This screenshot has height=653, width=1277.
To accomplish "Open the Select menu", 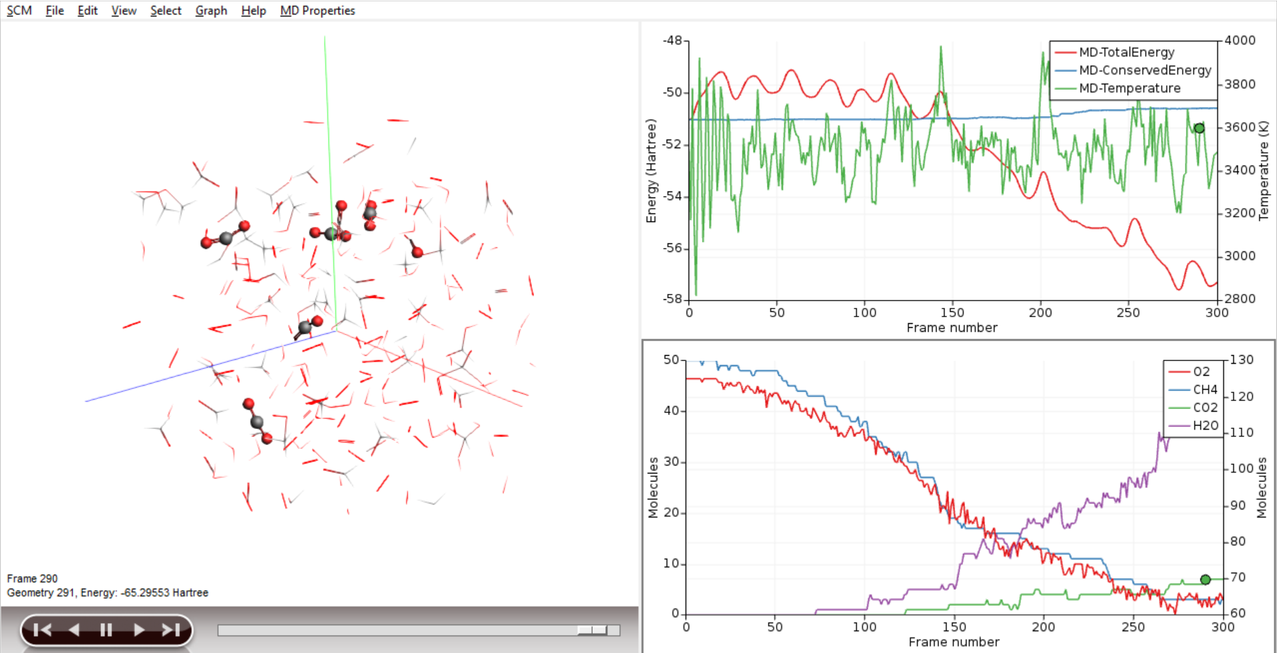I will [x=166, y=11].
